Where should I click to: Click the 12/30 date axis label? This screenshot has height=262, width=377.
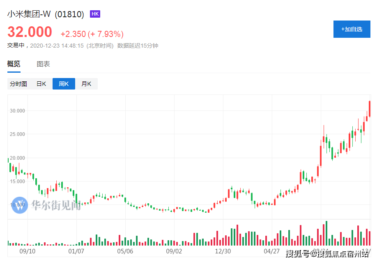point(223,251)
